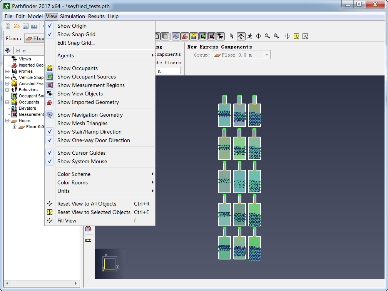Viewport: 388px width, 291px height.
Task: Select the Views tree item
Action: [x=25, y=59]
